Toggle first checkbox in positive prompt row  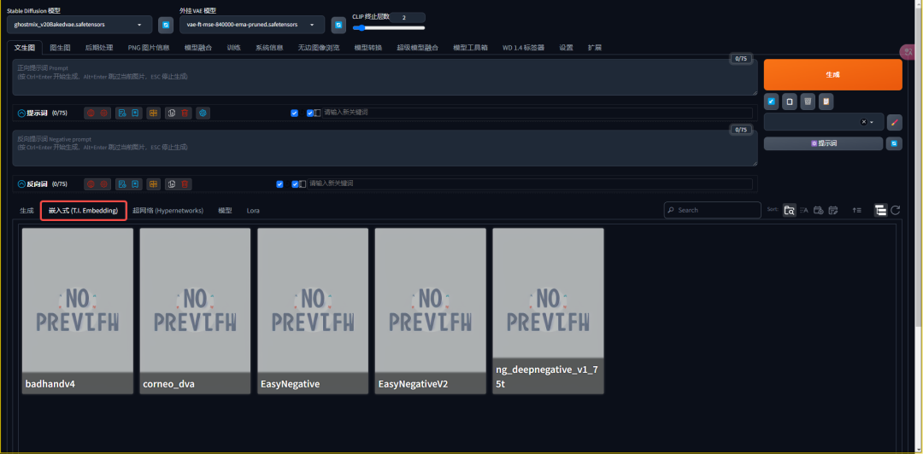(x=294, y=113)
